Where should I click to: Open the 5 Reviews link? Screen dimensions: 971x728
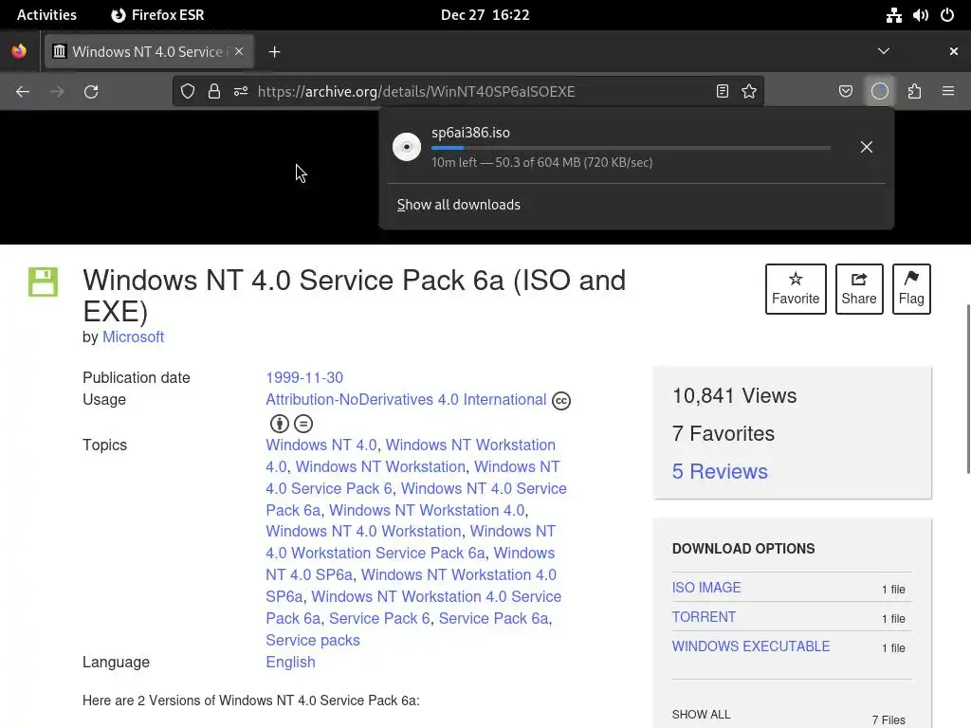pyautogui.click(x=720, y=471)
